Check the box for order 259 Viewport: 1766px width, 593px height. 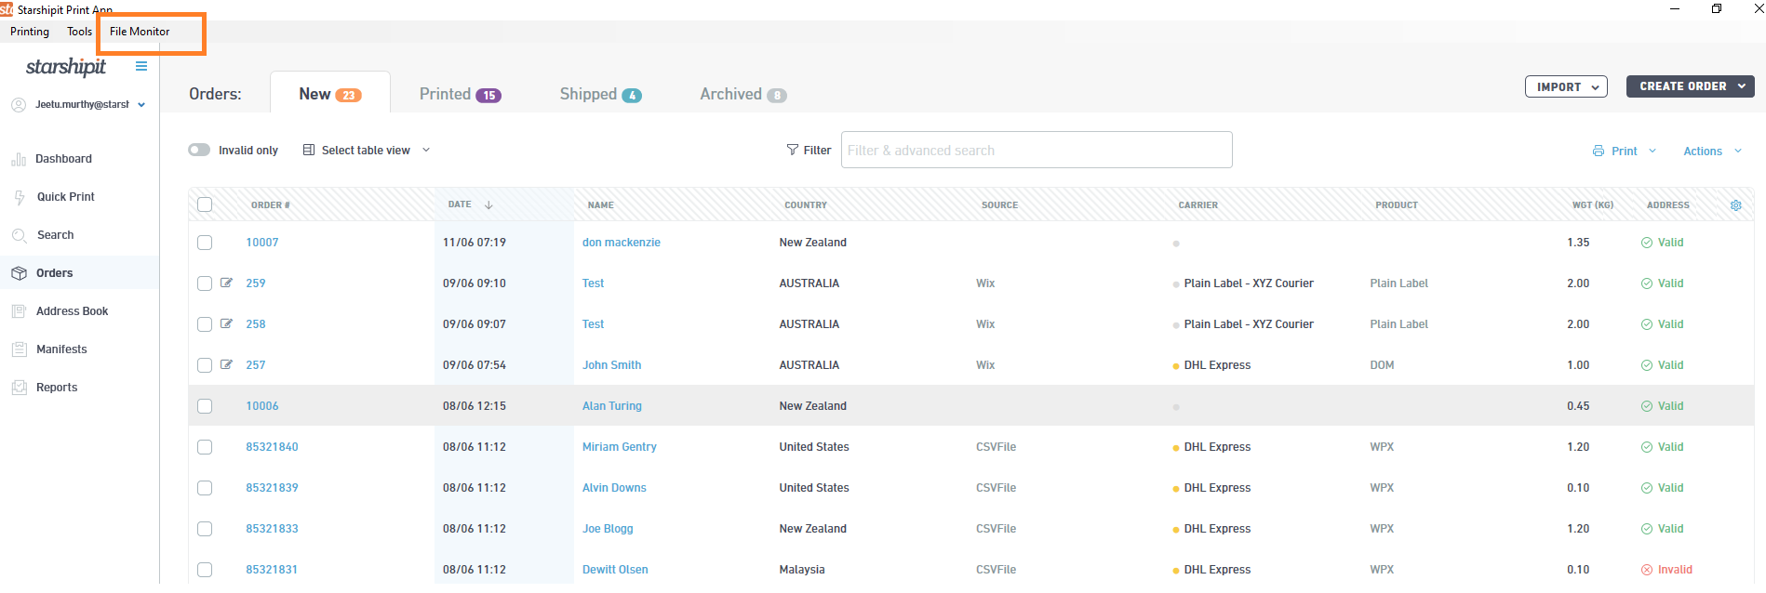click(205, 283)
